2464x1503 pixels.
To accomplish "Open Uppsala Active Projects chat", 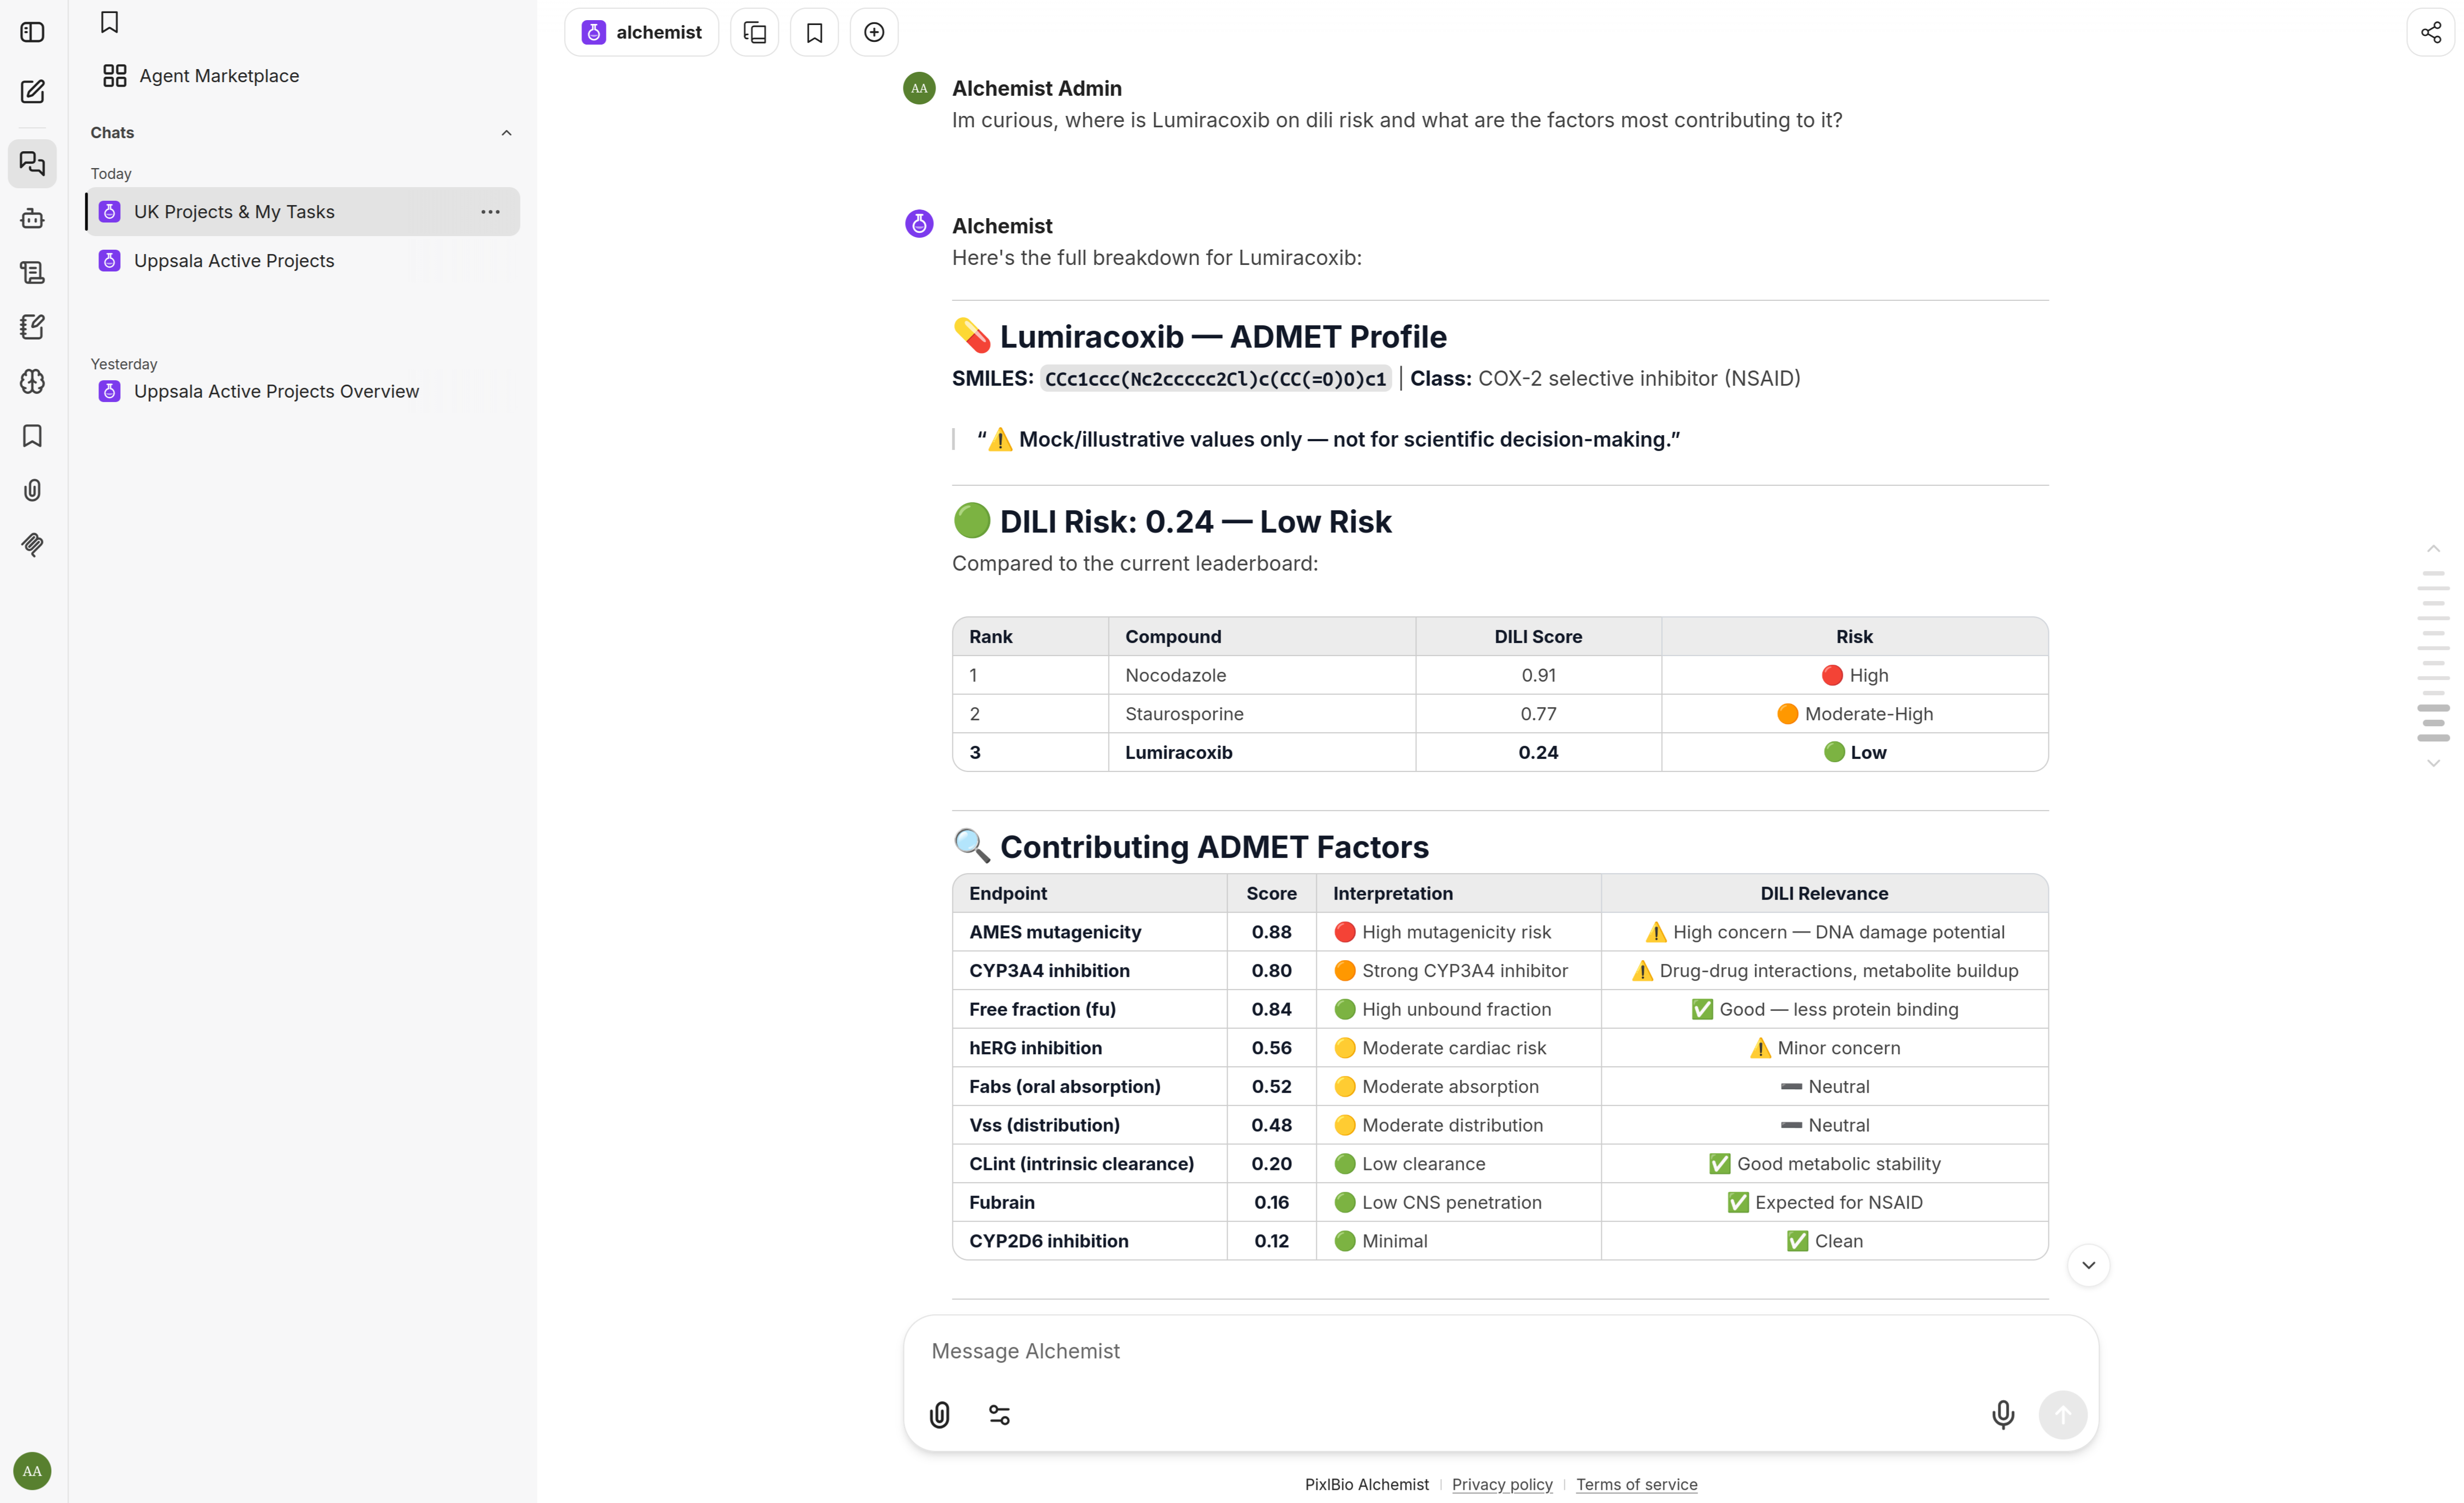I will click(302, 261).
